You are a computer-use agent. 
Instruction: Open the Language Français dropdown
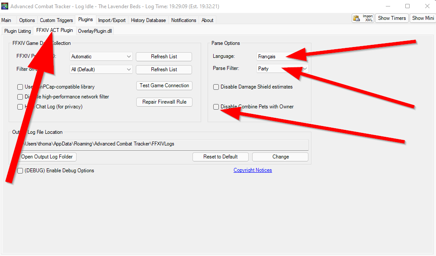[282, 57]
